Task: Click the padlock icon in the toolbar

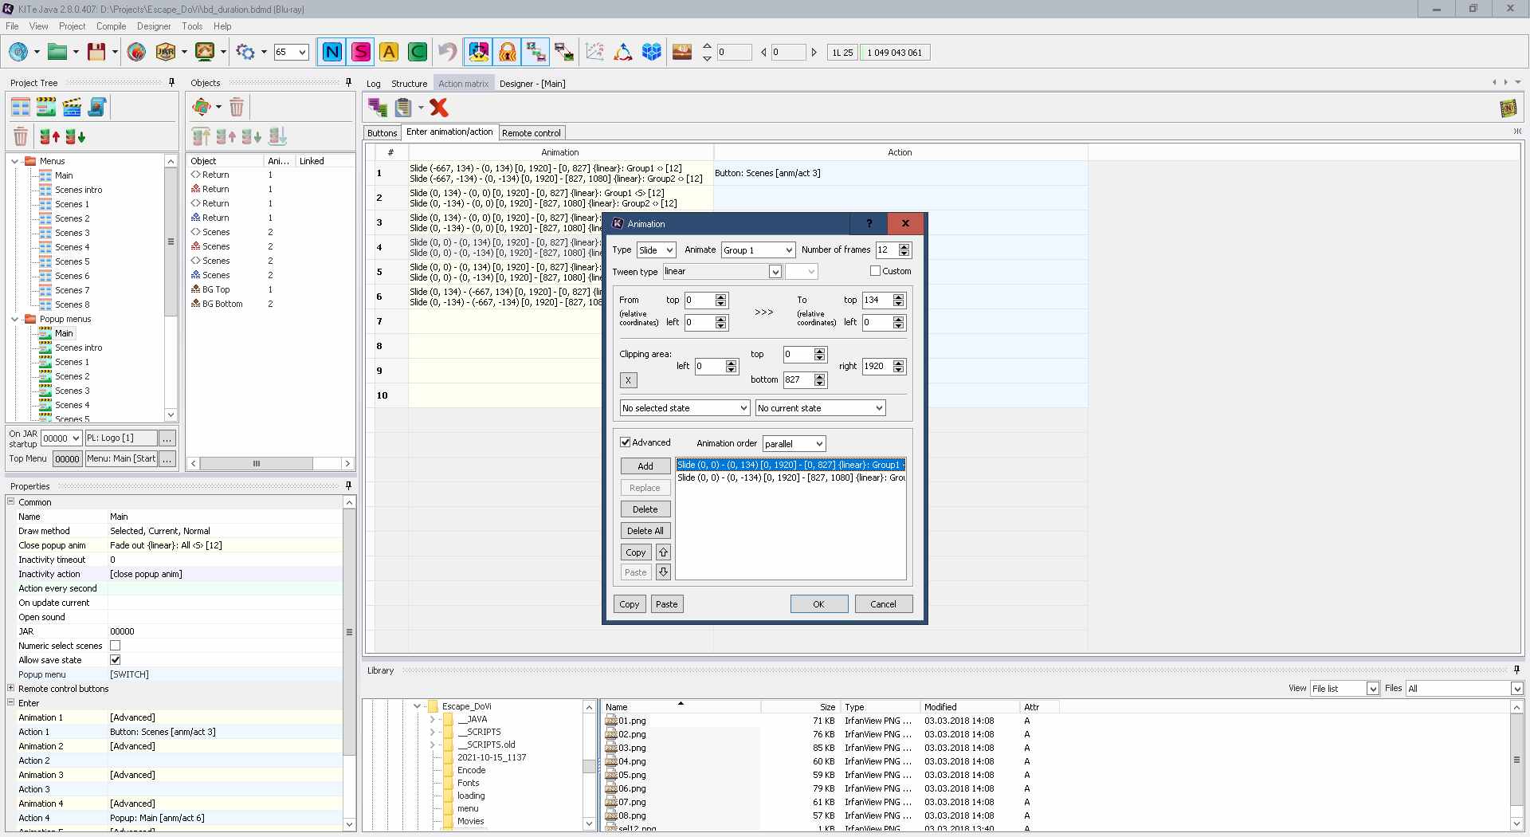Action: click(507, 53)
